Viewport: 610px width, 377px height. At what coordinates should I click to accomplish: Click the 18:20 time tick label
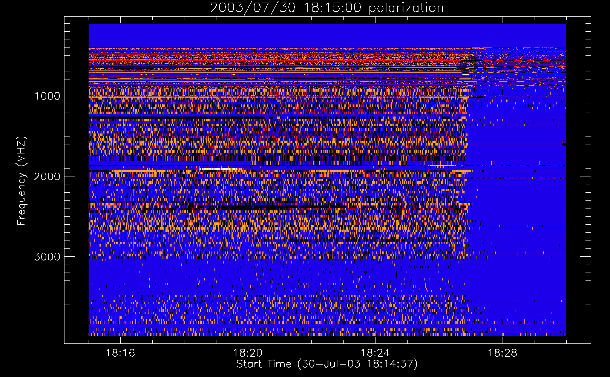point(248,353)
